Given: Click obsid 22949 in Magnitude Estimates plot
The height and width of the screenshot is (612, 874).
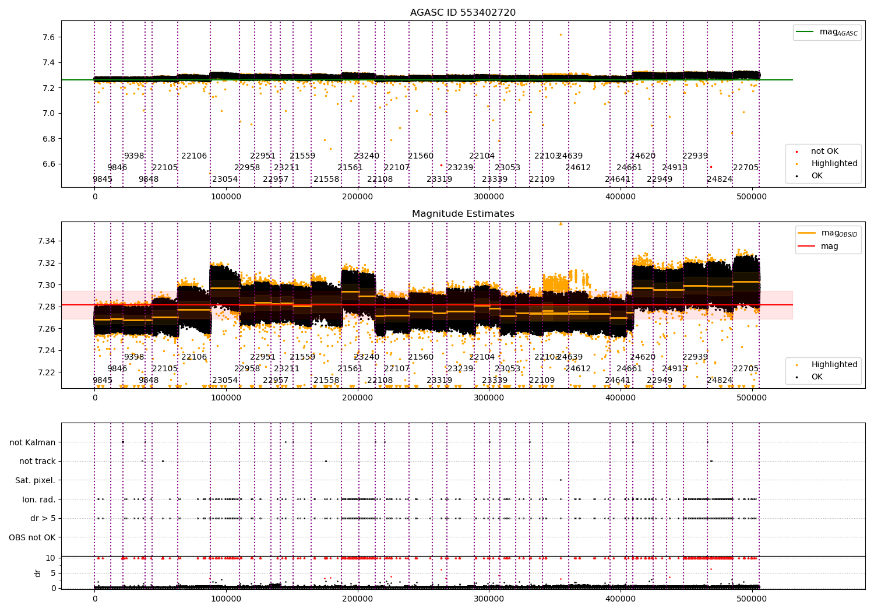Looking at the screenshot, I should tap(660, 381).
